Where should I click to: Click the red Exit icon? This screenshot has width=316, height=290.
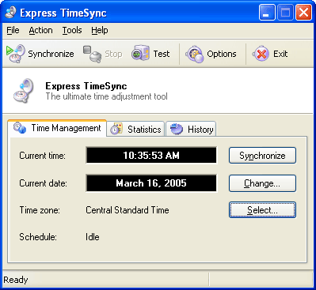261,54
